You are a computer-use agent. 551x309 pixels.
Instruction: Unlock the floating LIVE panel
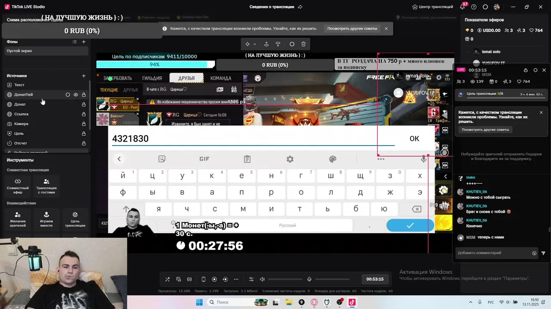(526, 70)
